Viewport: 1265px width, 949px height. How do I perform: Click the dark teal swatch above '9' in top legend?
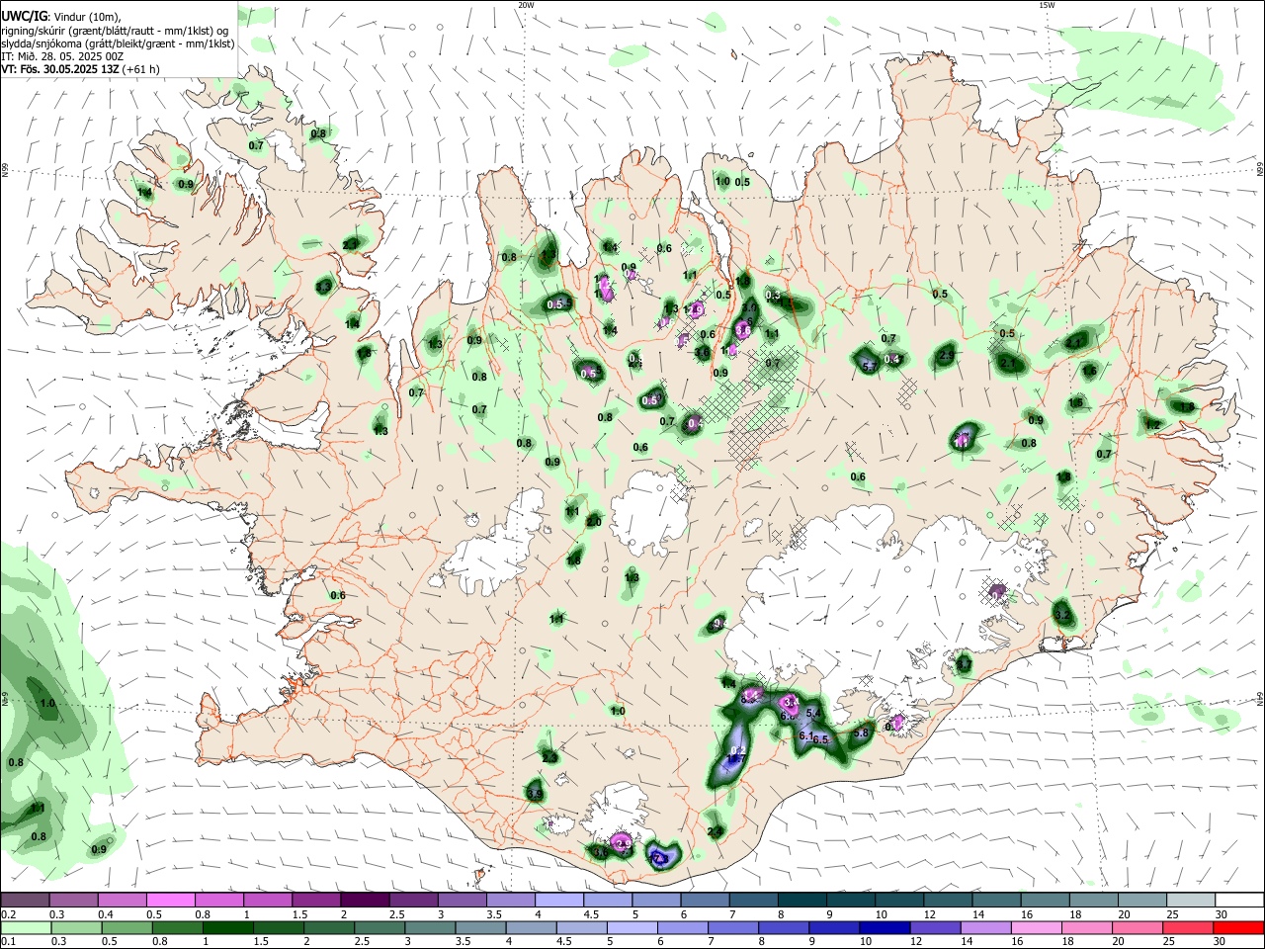pyautogui.click(x=850, y=901)
